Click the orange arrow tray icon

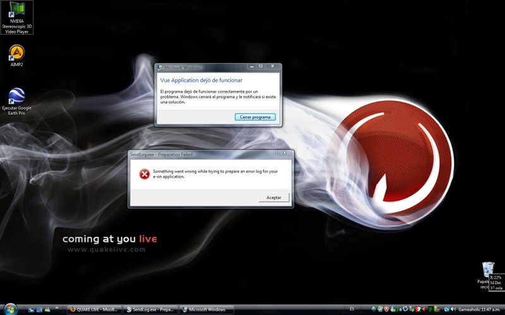pos(424,309)
